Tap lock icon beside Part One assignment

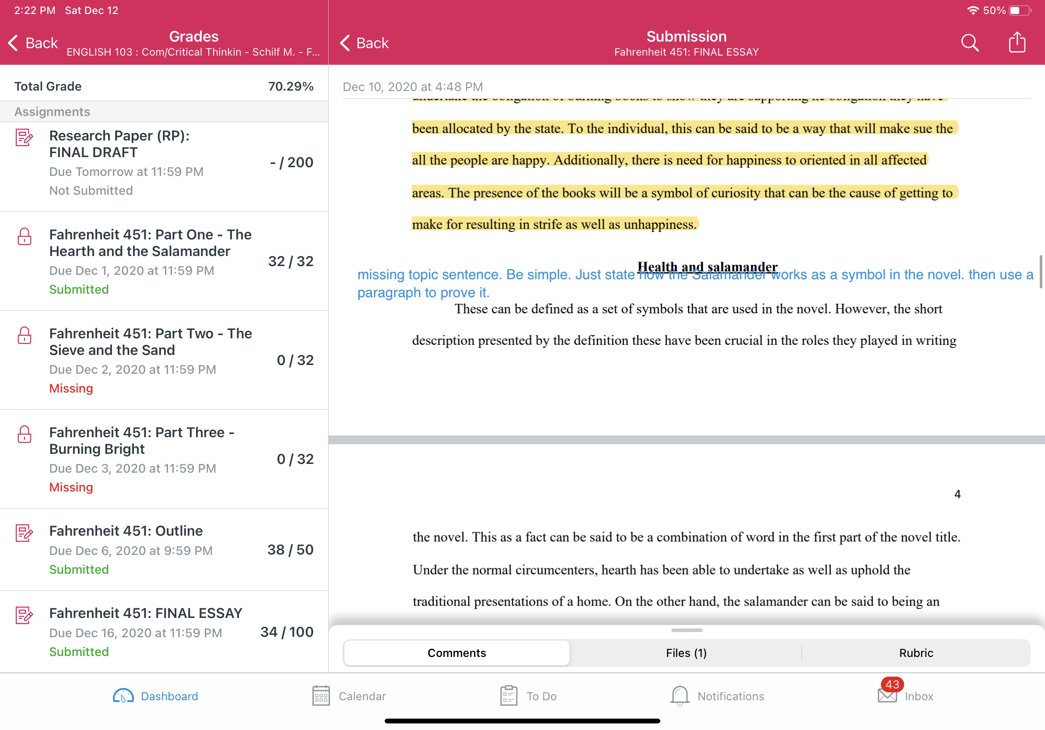pos(24,236)
